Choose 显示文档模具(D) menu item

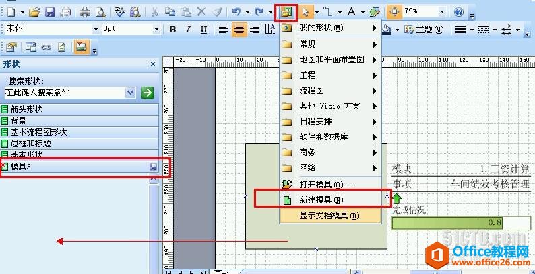[x=330, y=216]
